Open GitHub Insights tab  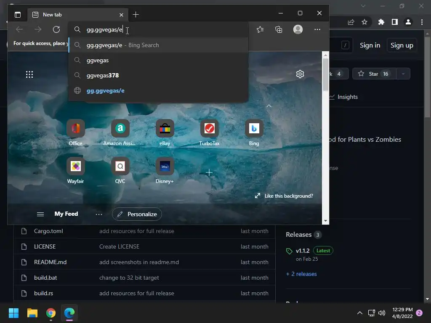click(x=344, y=97)
